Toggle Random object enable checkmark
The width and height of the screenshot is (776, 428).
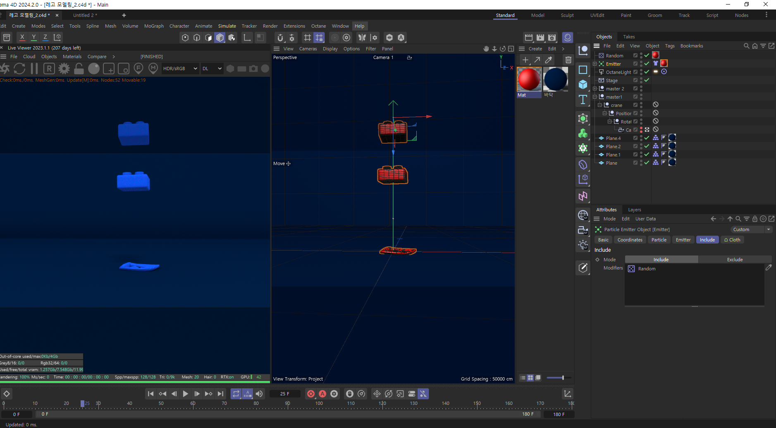[647, 55]
